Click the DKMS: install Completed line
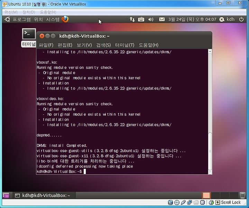This screenshot has height=208, width=249. [62, 146]
